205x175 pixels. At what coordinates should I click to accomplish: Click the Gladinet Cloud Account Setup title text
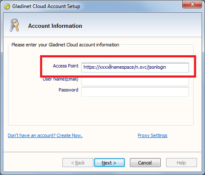[x=46, y=6]
